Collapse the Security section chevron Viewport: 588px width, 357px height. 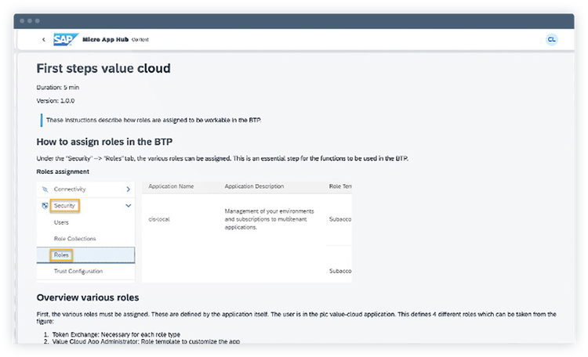[129, 206]
